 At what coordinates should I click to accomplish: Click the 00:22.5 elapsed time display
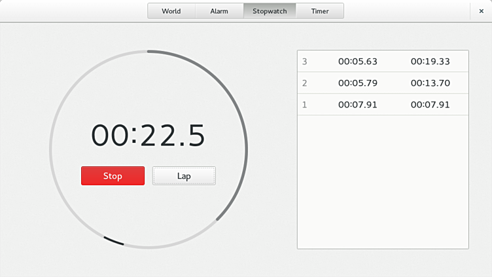point(148,136)
